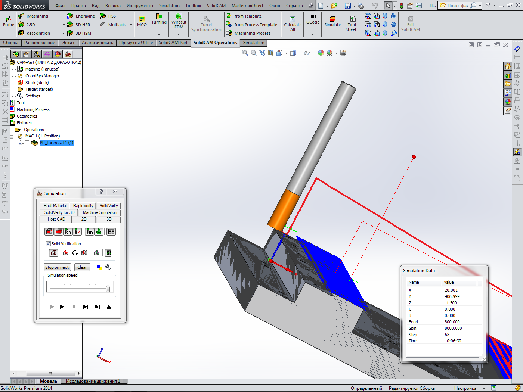523x392 pixels.
Task: Eject and exit the simulation
Action: [x=109, y=307]
